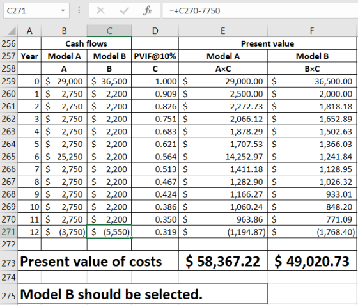Click the 'Year' header cell

pos(29,56)
